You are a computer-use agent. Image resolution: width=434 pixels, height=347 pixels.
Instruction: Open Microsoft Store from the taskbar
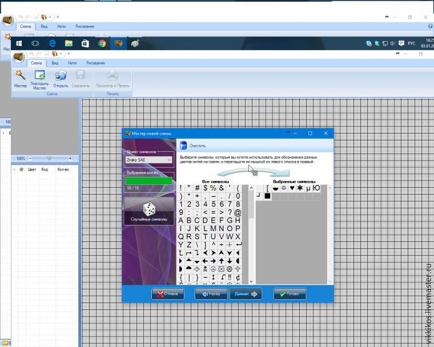pos(85,43)
